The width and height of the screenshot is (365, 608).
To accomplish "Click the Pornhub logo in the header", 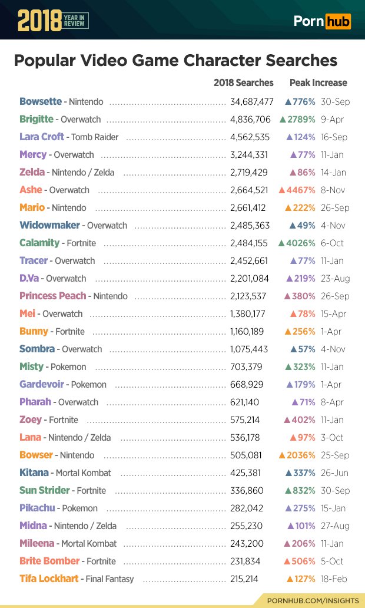I will (322, 21).
